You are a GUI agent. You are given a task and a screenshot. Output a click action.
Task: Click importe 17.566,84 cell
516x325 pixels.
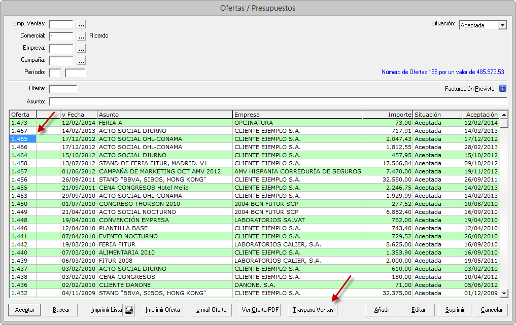[x=387, y=163]
